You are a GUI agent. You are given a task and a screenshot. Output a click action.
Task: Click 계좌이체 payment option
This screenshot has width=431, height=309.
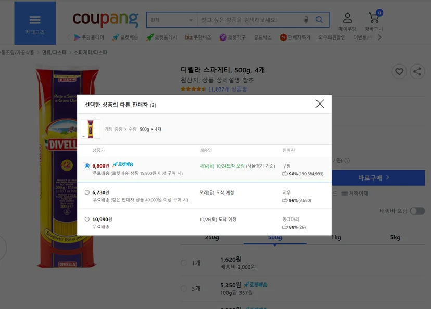pyautogui.click(x=355, y=194)
